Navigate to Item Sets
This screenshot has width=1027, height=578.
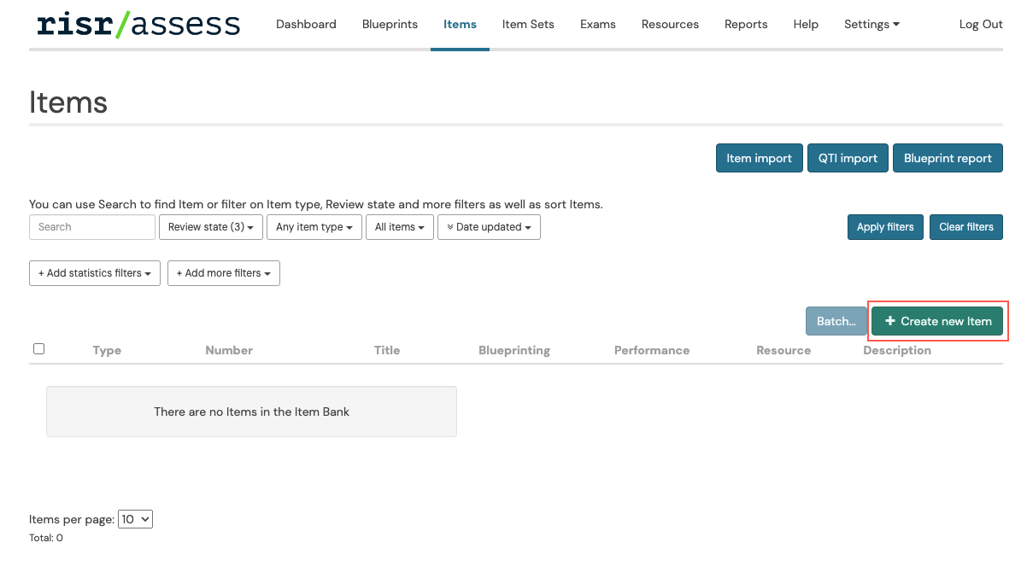(x=528, y=24)
